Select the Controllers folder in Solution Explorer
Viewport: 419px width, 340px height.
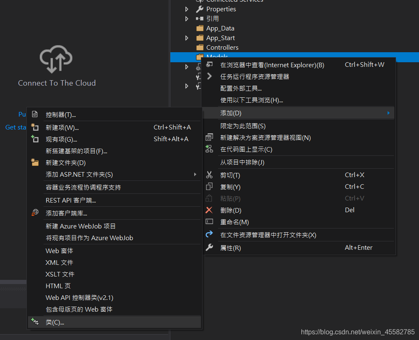point(222,47)
